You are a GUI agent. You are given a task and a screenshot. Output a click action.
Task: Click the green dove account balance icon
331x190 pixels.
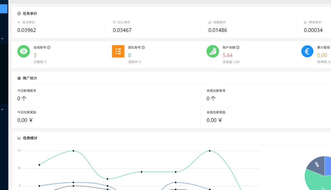[x=213, y=51]
